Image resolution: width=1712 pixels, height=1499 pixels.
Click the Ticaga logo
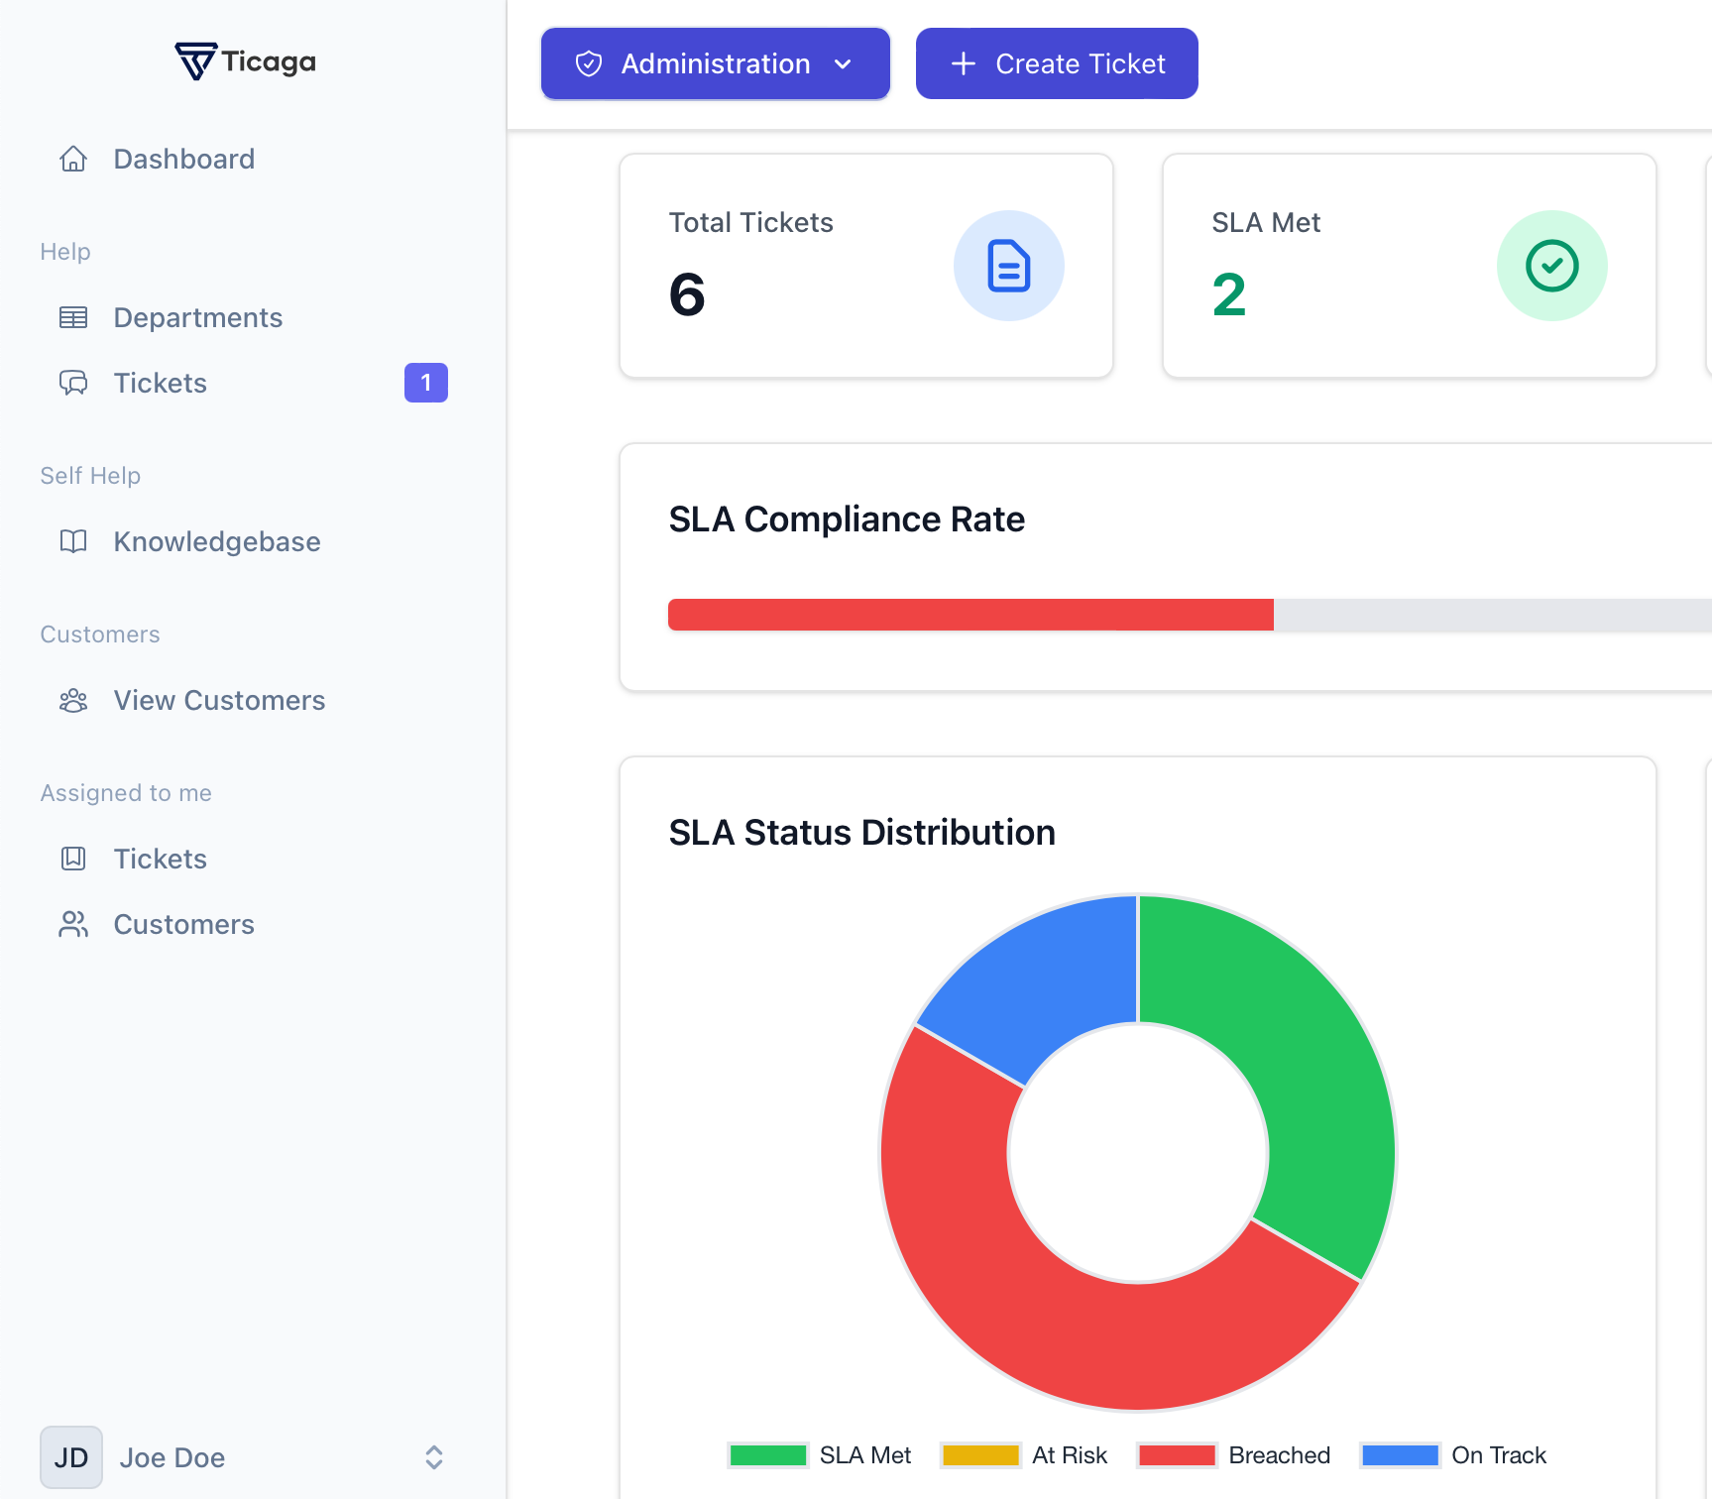click(x=246, y=61)
